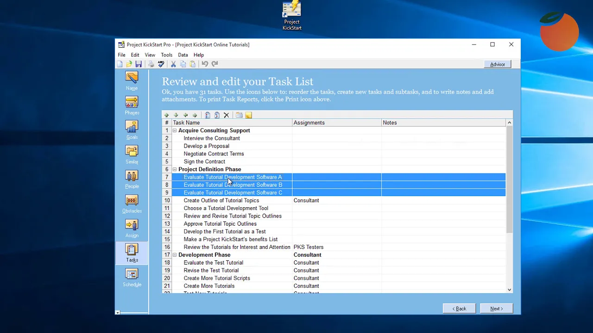Move task down with green down arrow
Screen dimensions: 593x333
click(x=176, y=115)
